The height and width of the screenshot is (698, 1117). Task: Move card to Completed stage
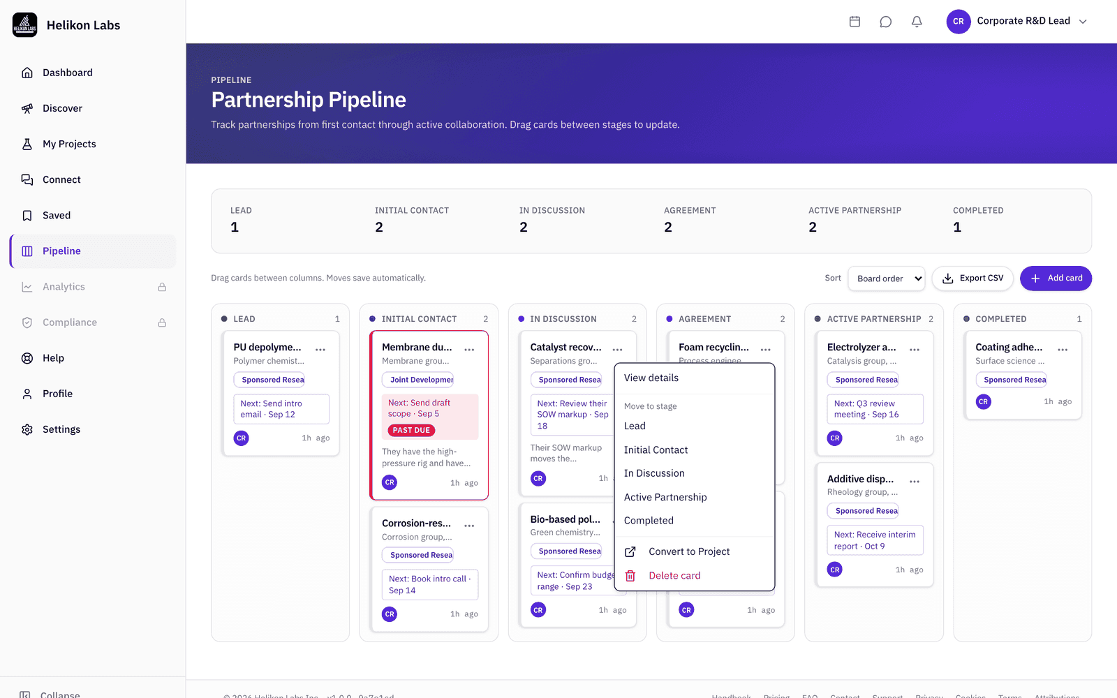tap(695, 521)
